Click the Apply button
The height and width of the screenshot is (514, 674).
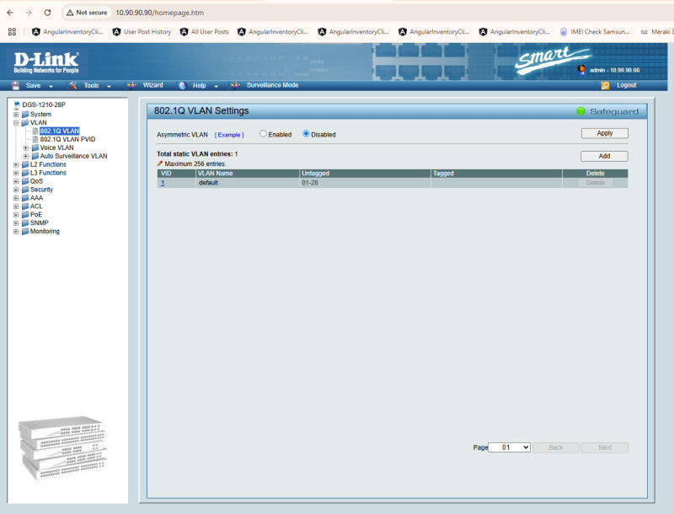click(604, 133)
